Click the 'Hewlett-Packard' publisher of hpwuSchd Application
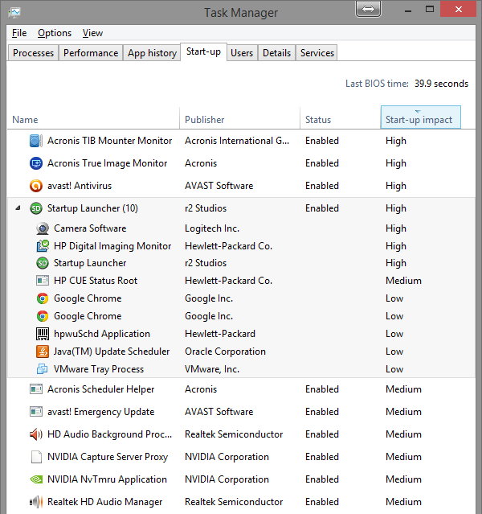Image resolution: width=482 pixels, height=514 pixels. click(x=220, y=334)
